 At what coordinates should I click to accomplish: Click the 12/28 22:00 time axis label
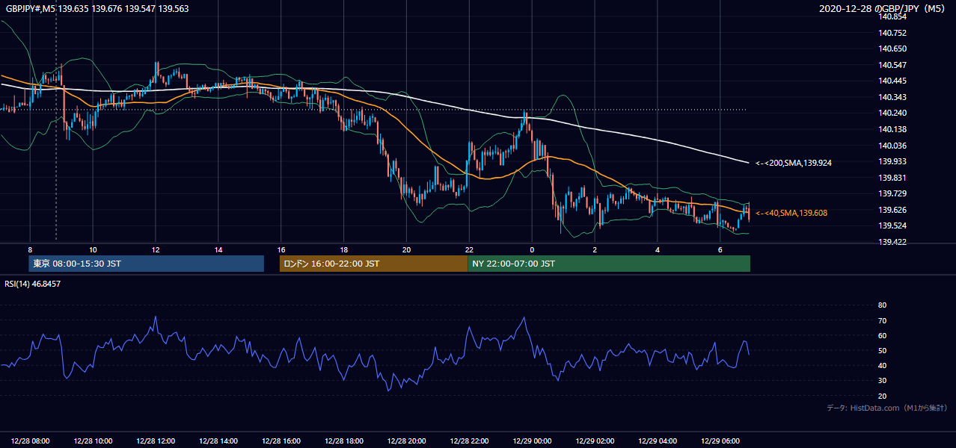469,441
